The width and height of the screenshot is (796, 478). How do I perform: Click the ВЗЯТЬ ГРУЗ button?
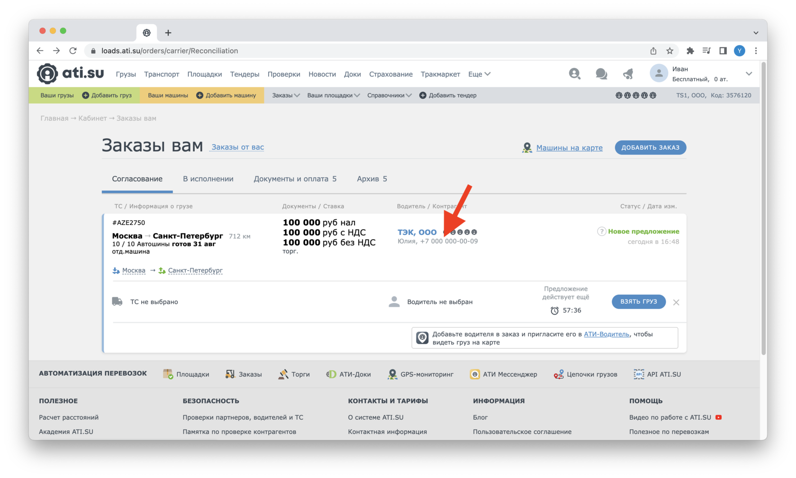coord(638,301)
